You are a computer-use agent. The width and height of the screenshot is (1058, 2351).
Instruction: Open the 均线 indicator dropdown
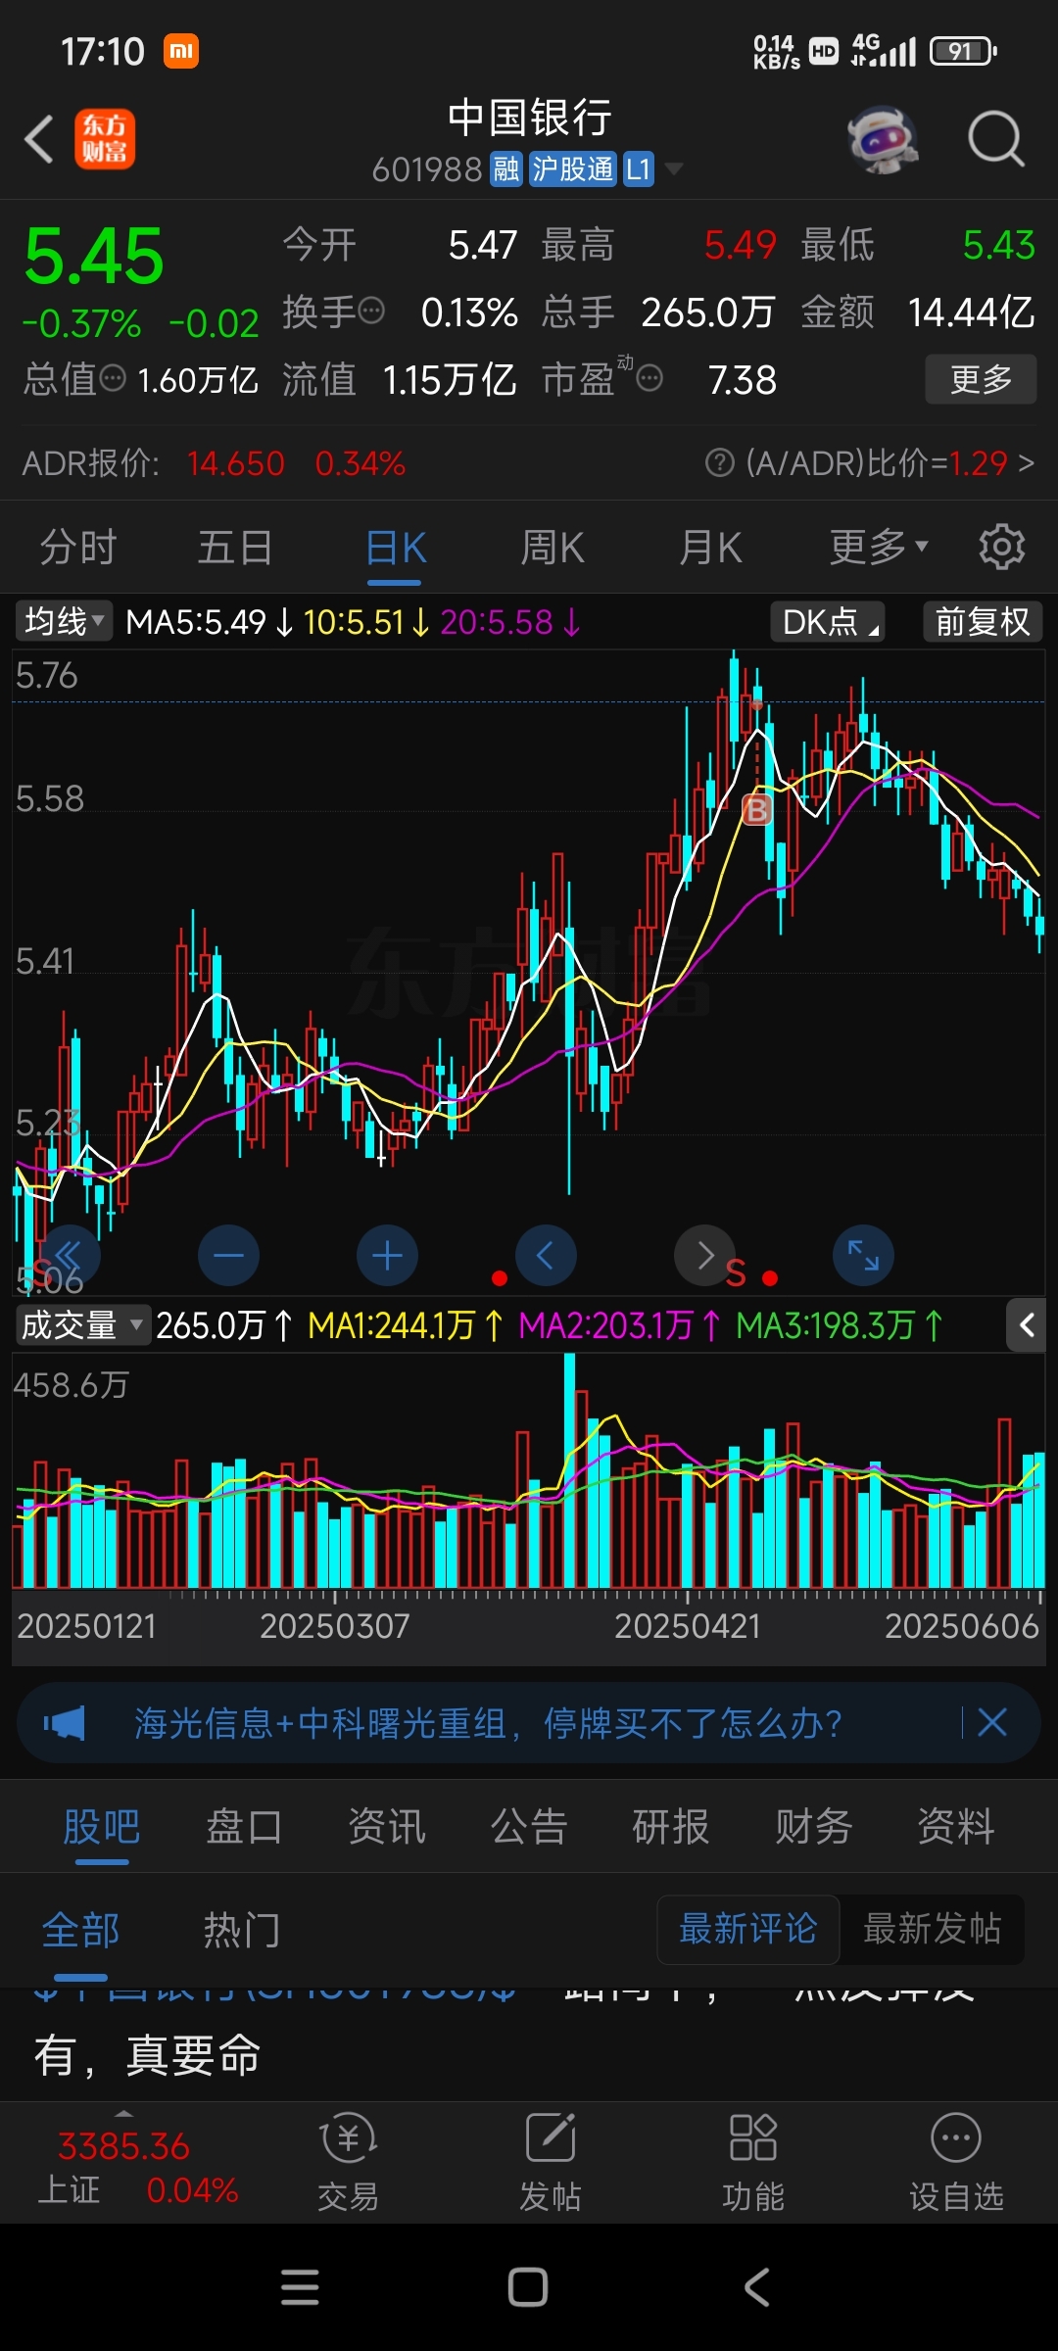pos(64,621)
